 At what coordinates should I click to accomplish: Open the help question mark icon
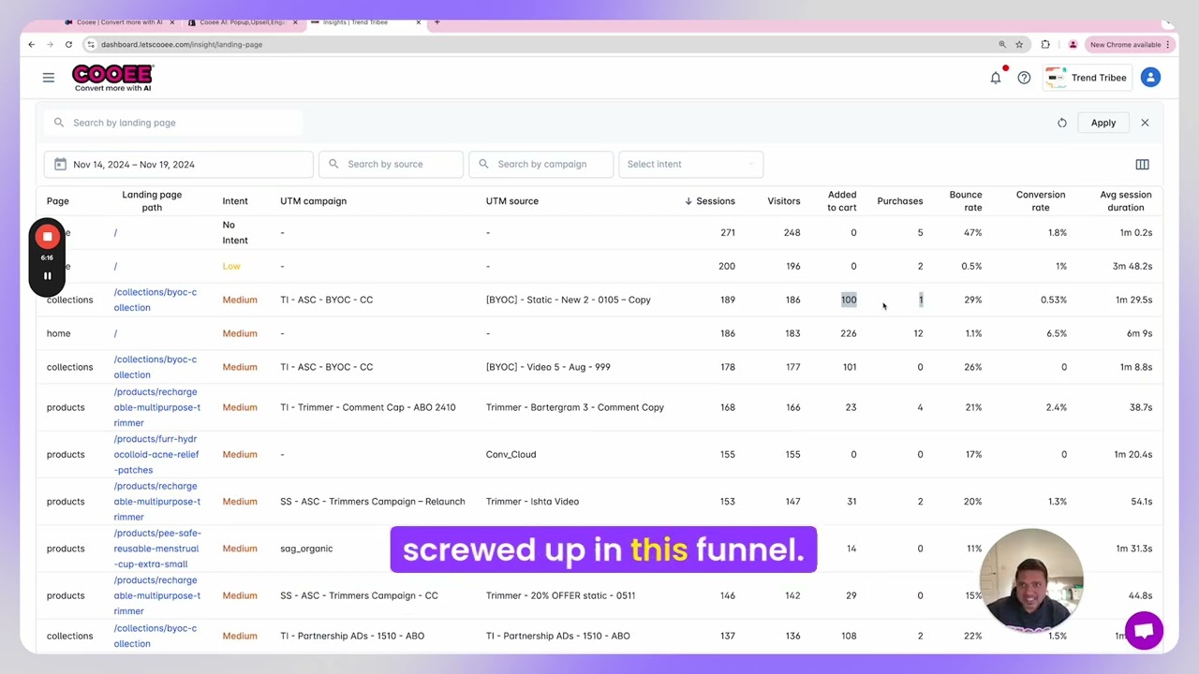(1024, 78)
